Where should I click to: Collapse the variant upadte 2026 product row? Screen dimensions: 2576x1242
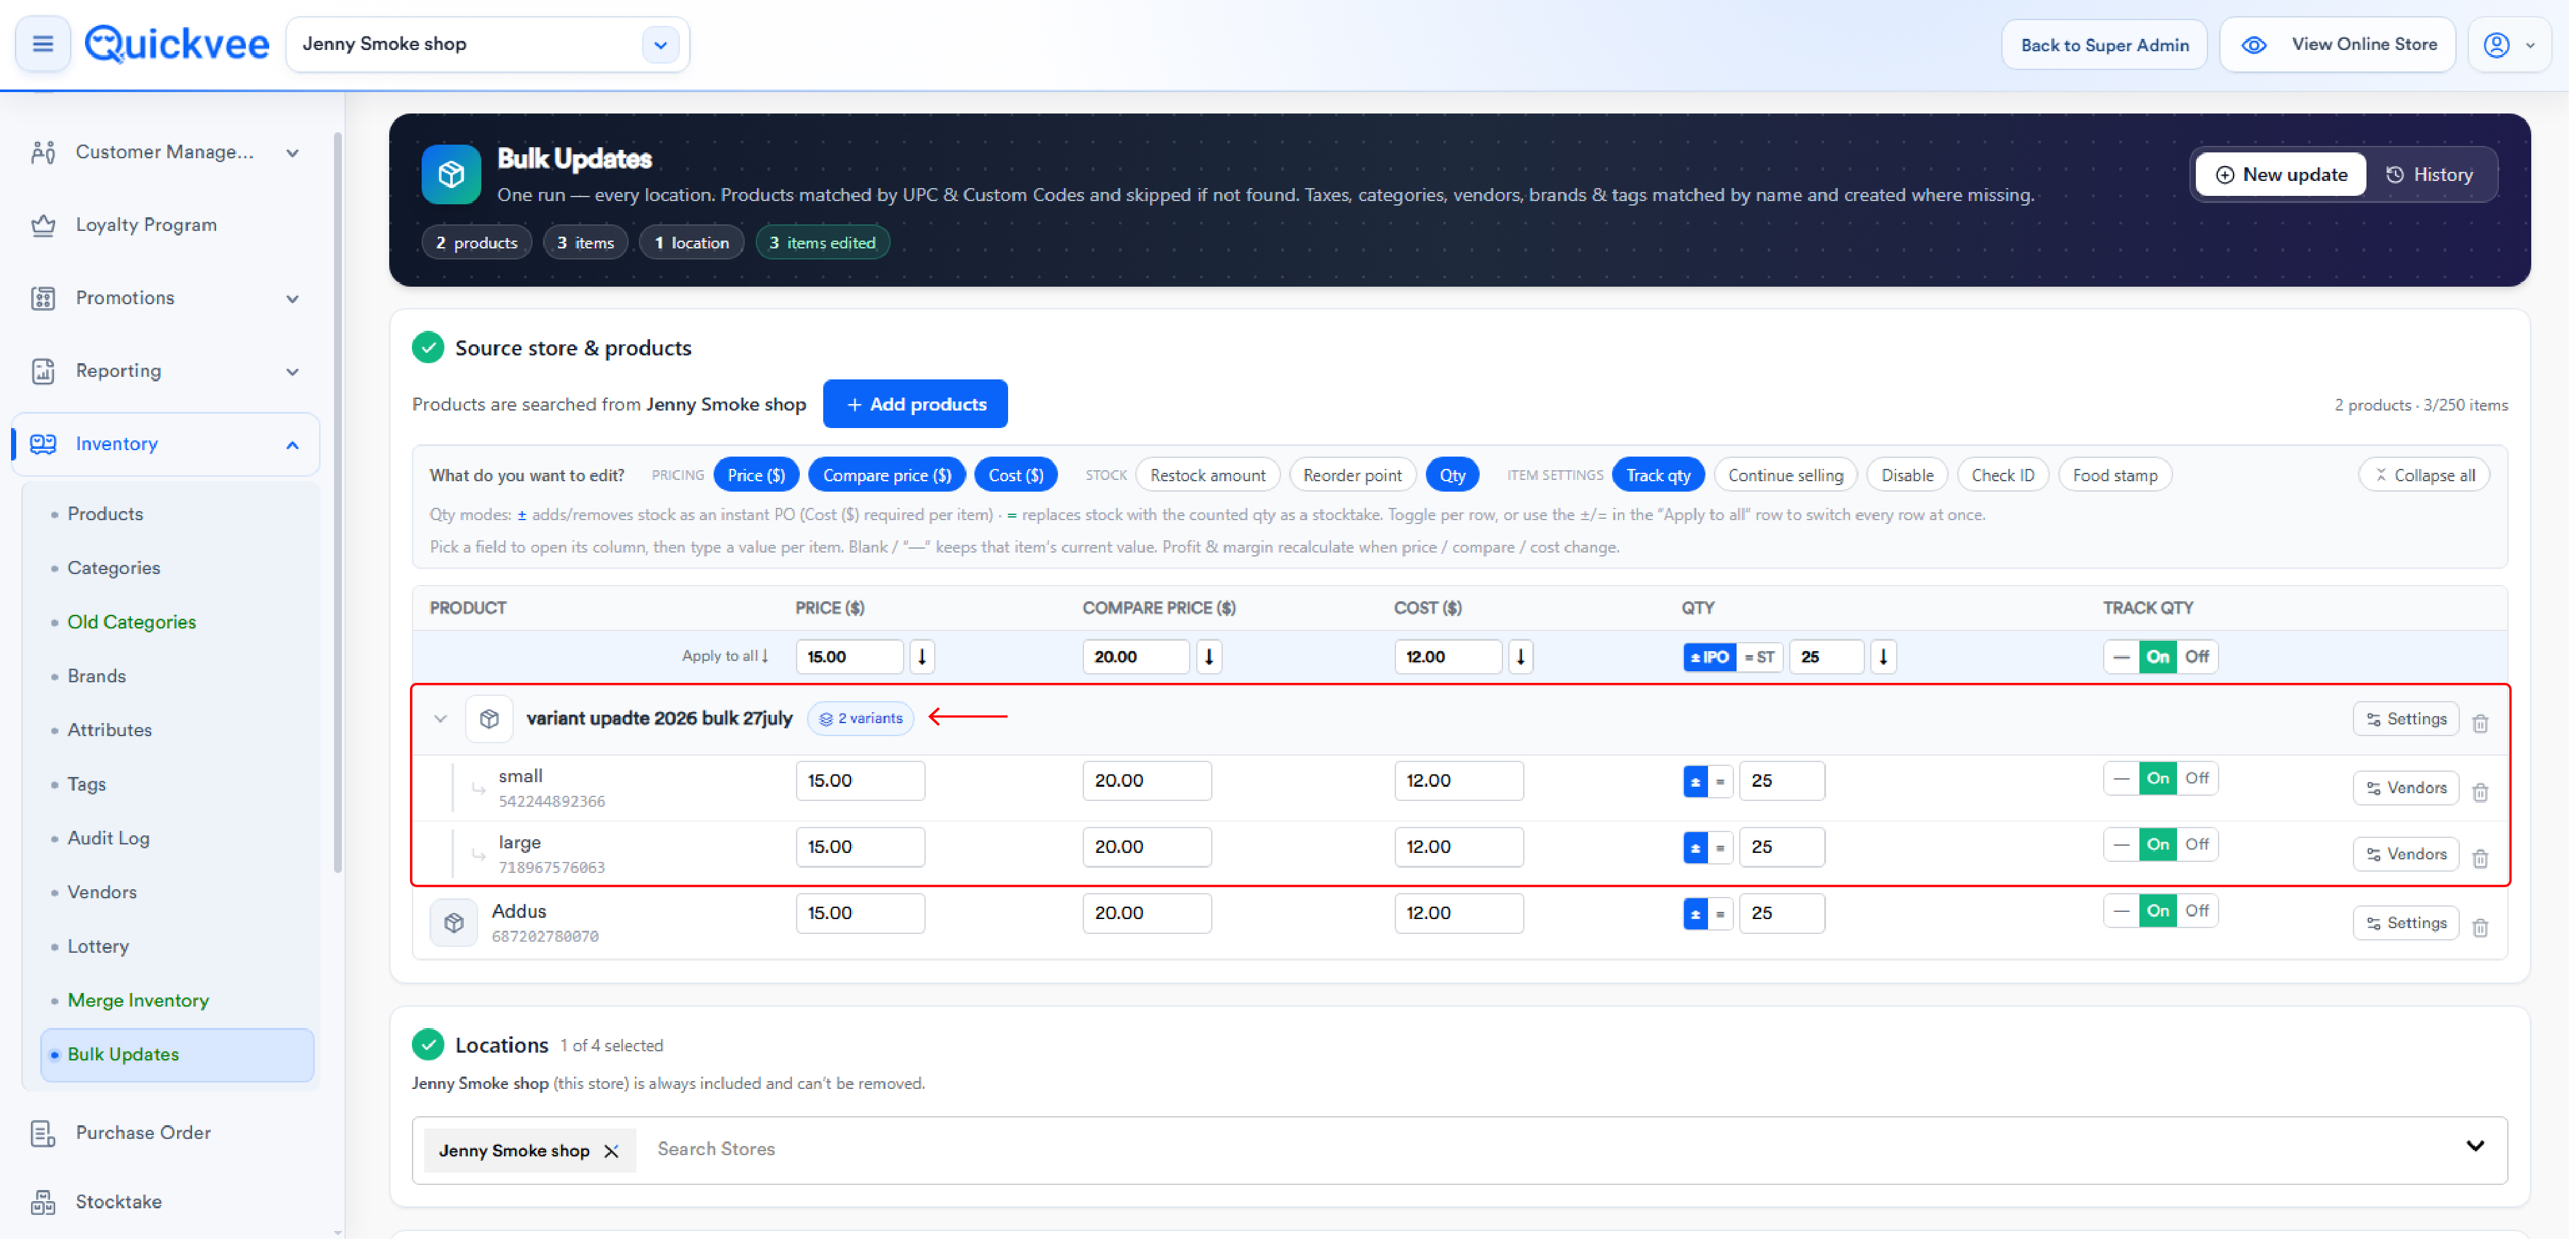pyautogui.click(x=441, y=720)
